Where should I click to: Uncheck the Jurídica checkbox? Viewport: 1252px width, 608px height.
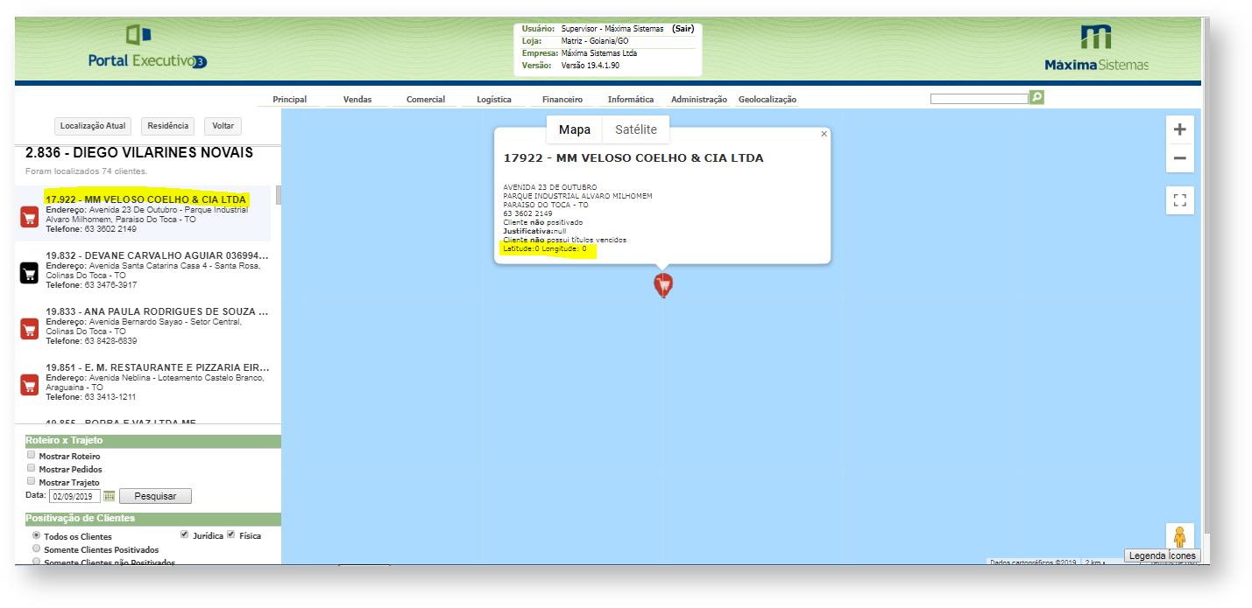click(184, 535)
